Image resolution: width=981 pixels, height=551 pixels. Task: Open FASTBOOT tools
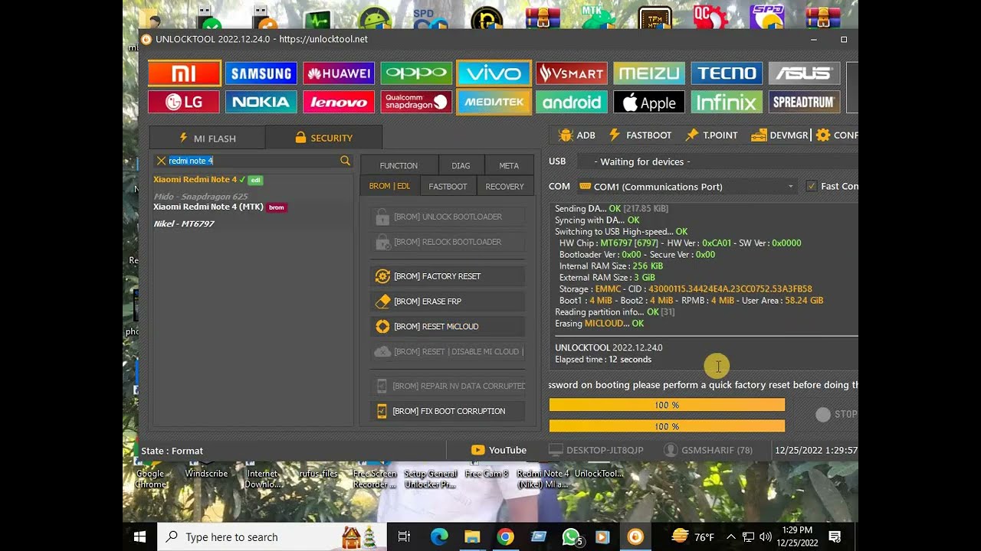point(640,135)
